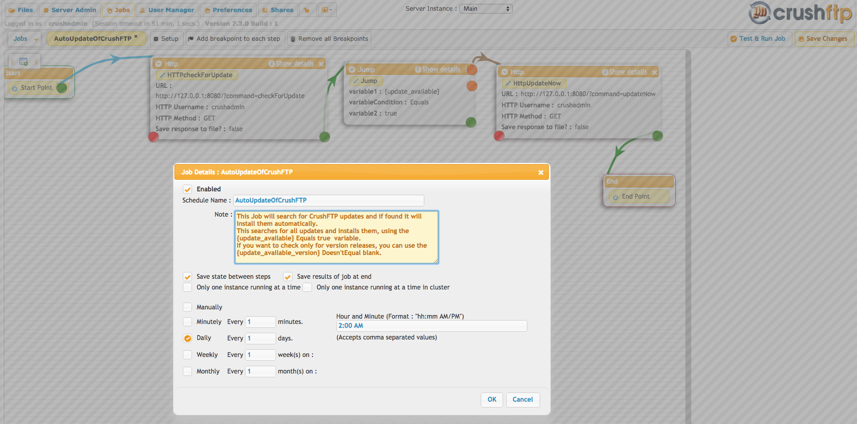Open the Files tab
The image size is (857, 424).
pos(20,10)
